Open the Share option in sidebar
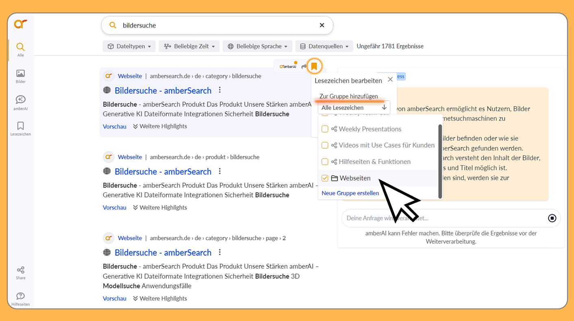This screenshot has width=574, height=321. click(20, 273)
